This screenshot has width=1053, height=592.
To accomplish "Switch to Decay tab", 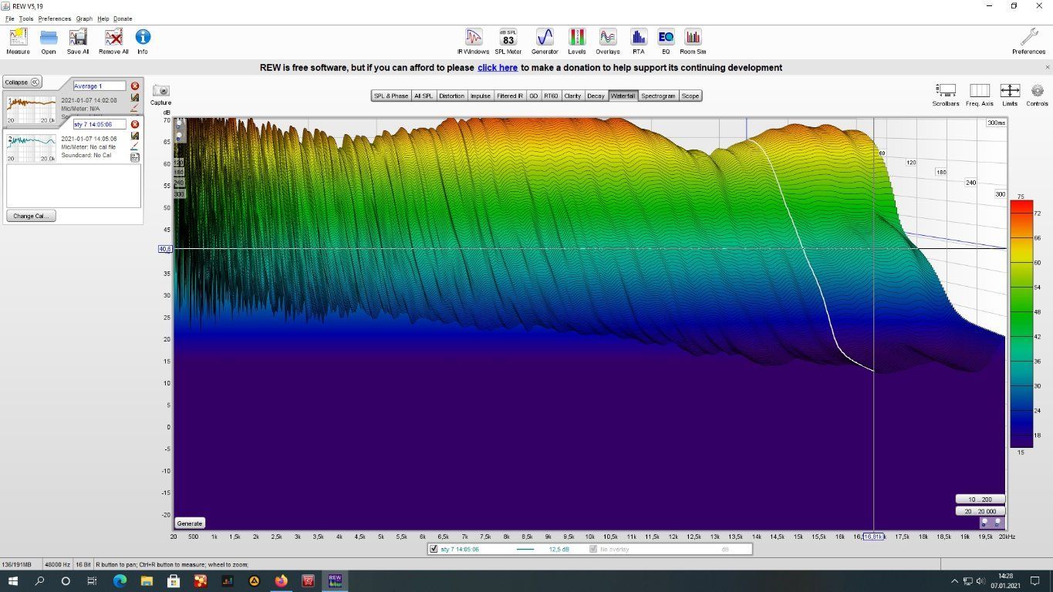I will [596, 96].
